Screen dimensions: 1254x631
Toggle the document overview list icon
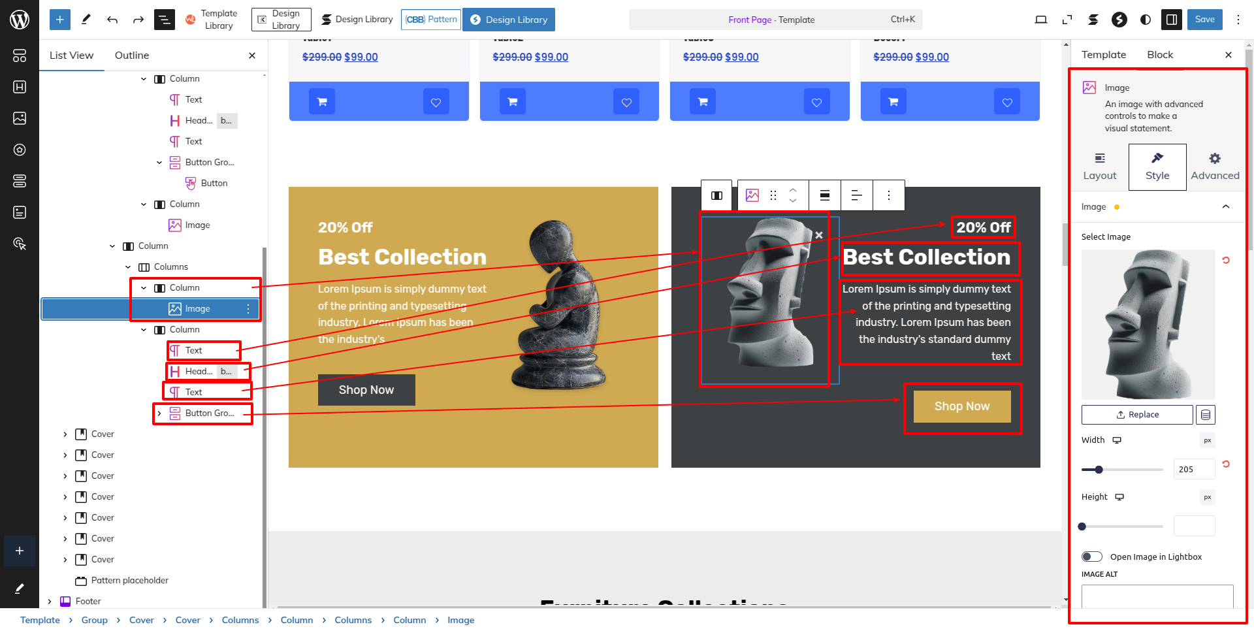click(x=164, y=20)
